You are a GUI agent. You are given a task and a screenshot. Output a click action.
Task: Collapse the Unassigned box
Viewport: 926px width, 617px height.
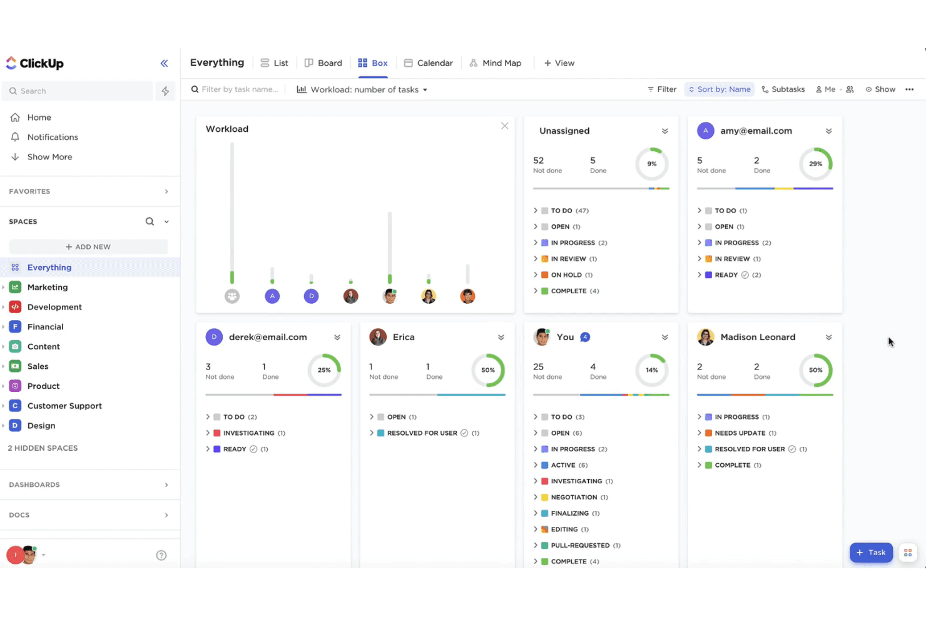pos(665,131)
